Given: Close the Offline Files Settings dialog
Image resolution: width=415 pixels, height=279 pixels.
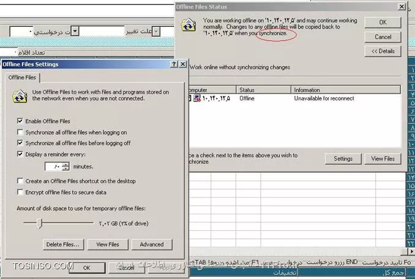Looking at the screenshot, I should coord(182,64).
